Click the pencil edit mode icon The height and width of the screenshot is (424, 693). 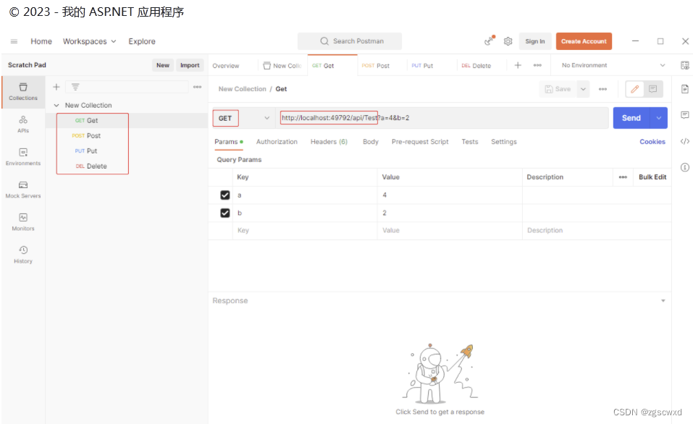(634, 89)
